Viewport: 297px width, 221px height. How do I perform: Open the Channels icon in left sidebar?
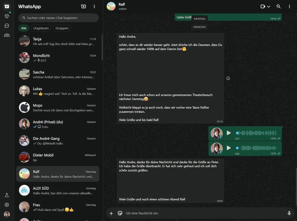tap(7, 26)
